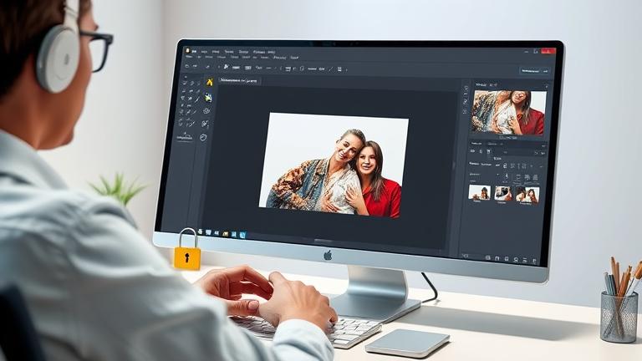
Task: Select the labeled tool at the tool panel bottom
Action: pos(185,137)
